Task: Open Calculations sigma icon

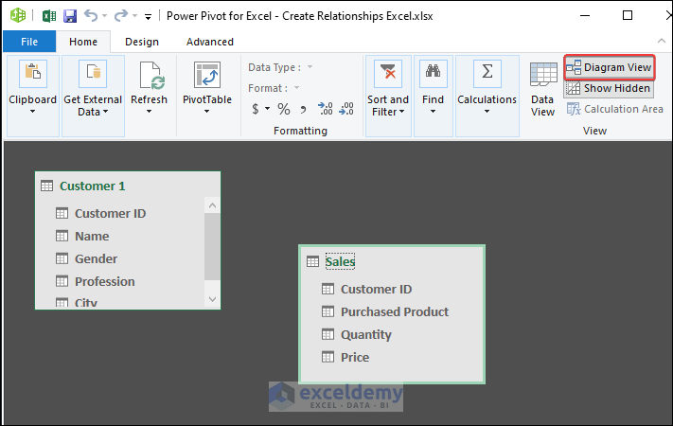Action: pos(487,74)
